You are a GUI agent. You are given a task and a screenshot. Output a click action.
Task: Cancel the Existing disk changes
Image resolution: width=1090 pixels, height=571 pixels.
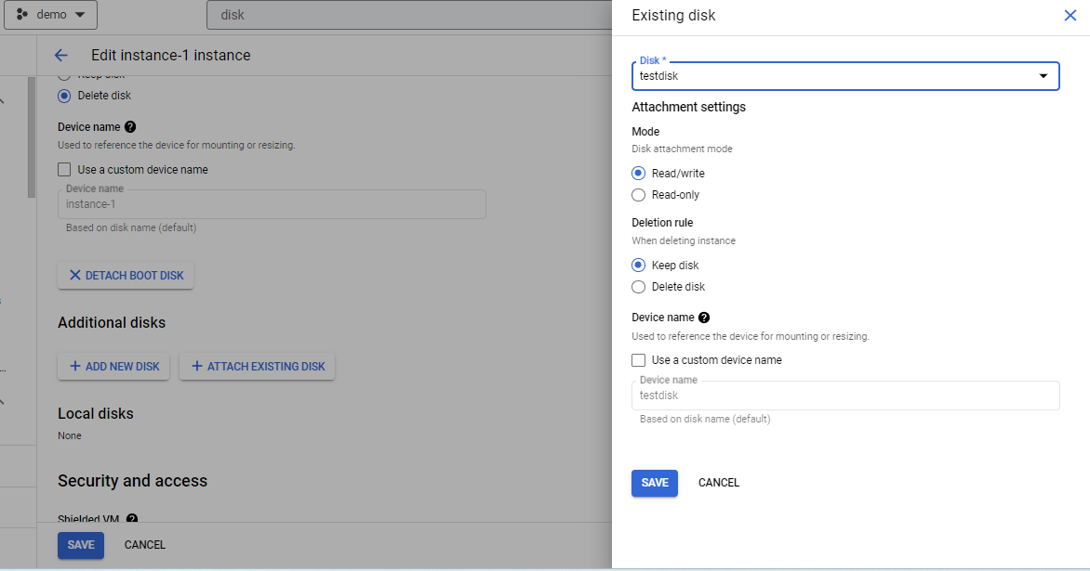[718, 483]
